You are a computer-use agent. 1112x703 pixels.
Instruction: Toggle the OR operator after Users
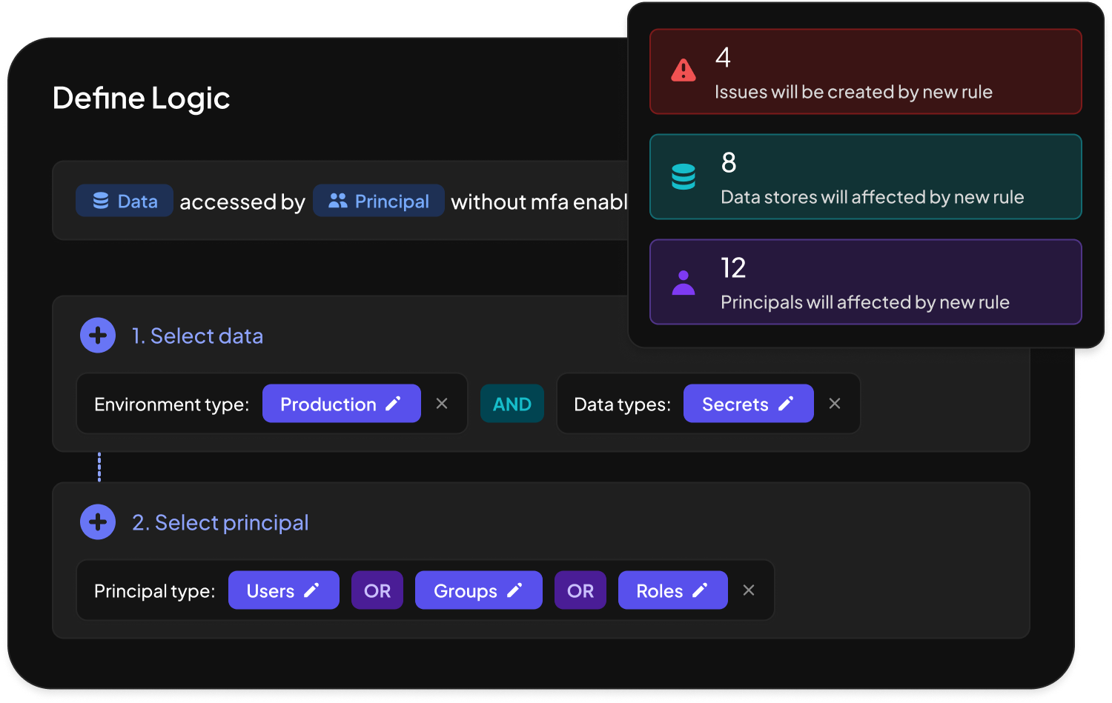coord(377,590)
